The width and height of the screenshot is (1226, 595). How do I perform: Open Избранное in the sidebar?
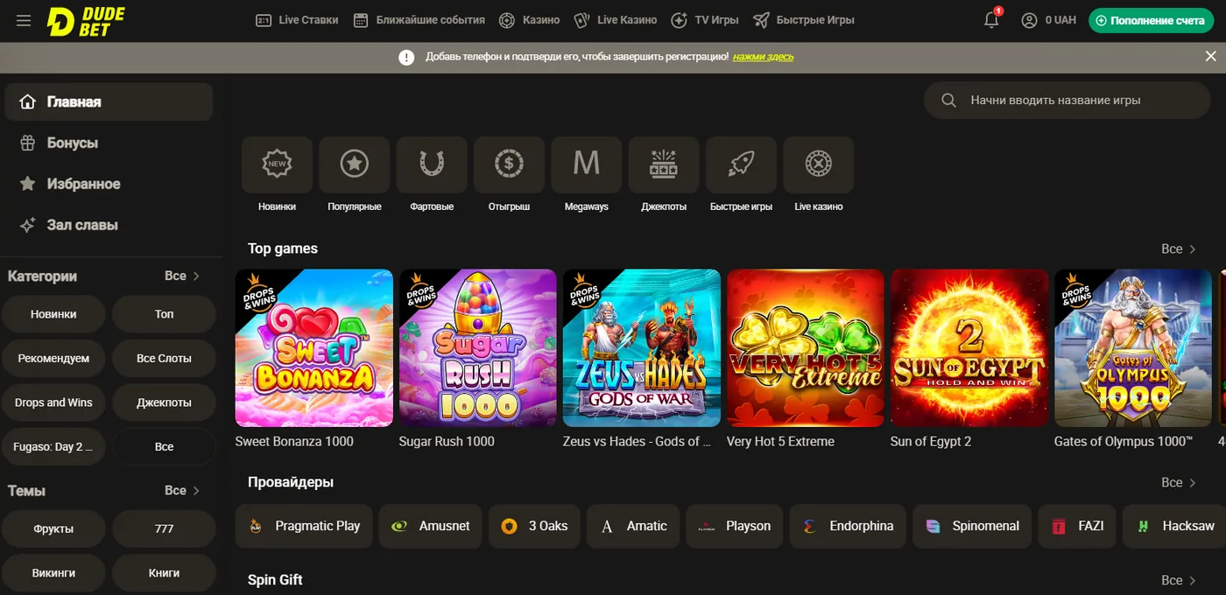pos(109,184)
